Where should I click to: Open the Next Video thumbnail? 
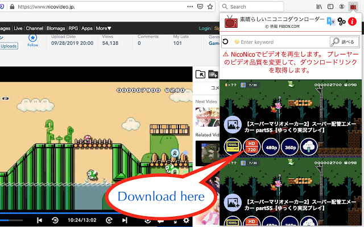(207, 117)
